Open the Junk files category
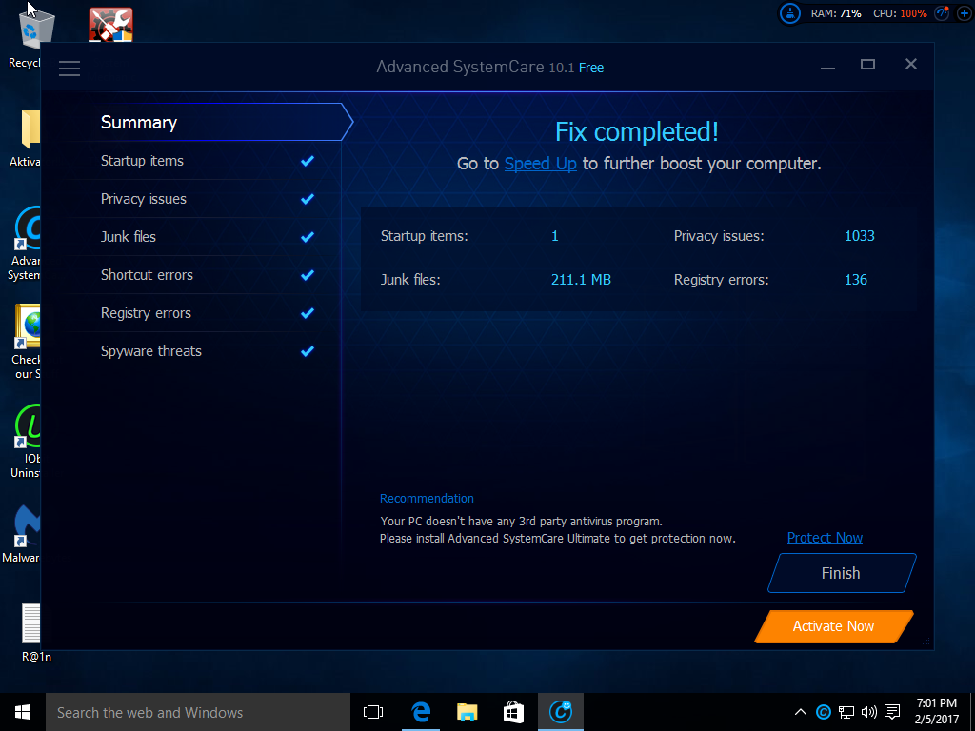Viewport: 975px width, 731px height. pyautogui.click(x=206, y=237)
